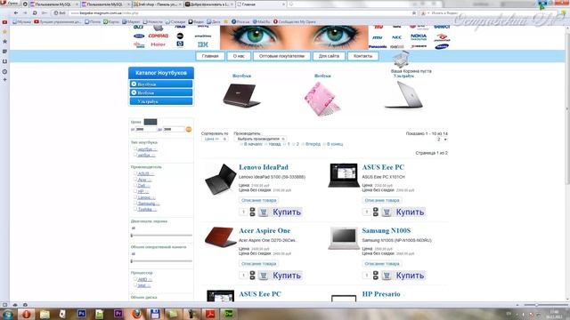Click the plus icon on first catalog row
The width and height of the screenshot is (570, 320).
134,84
